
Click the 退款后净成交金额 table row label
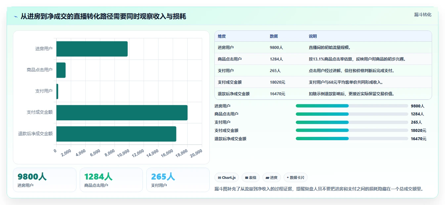[x=234, y=94]
